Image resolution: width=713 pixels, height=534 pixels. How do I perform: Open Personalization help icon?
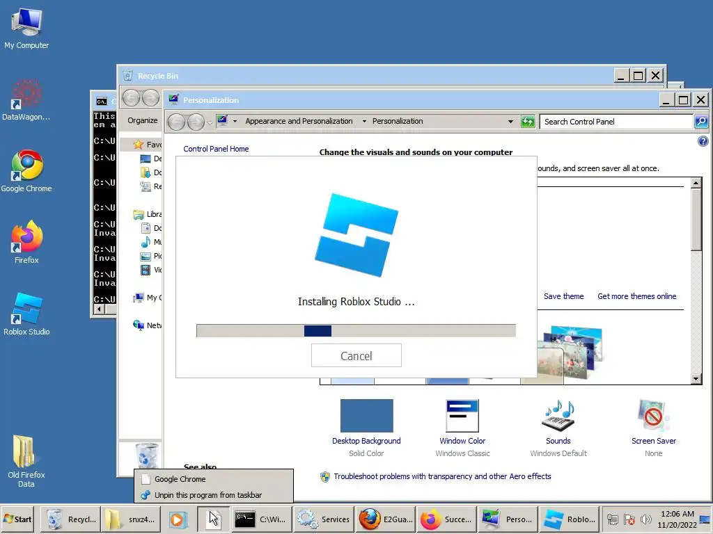703,141
